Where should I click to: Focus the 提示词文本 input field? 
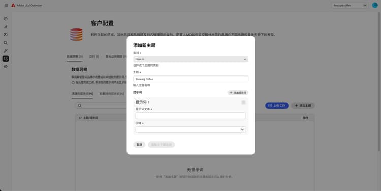pos(190,116)
